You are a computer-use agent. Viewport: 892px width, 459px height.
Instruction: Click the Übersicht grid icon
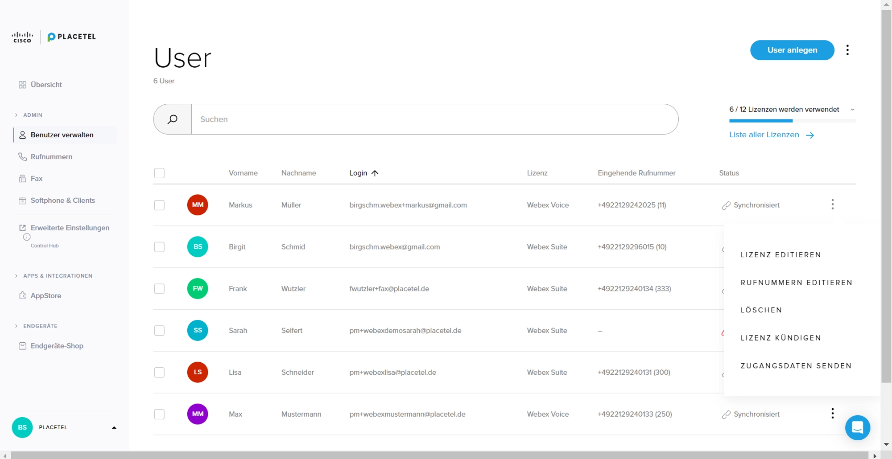[22, 85]
